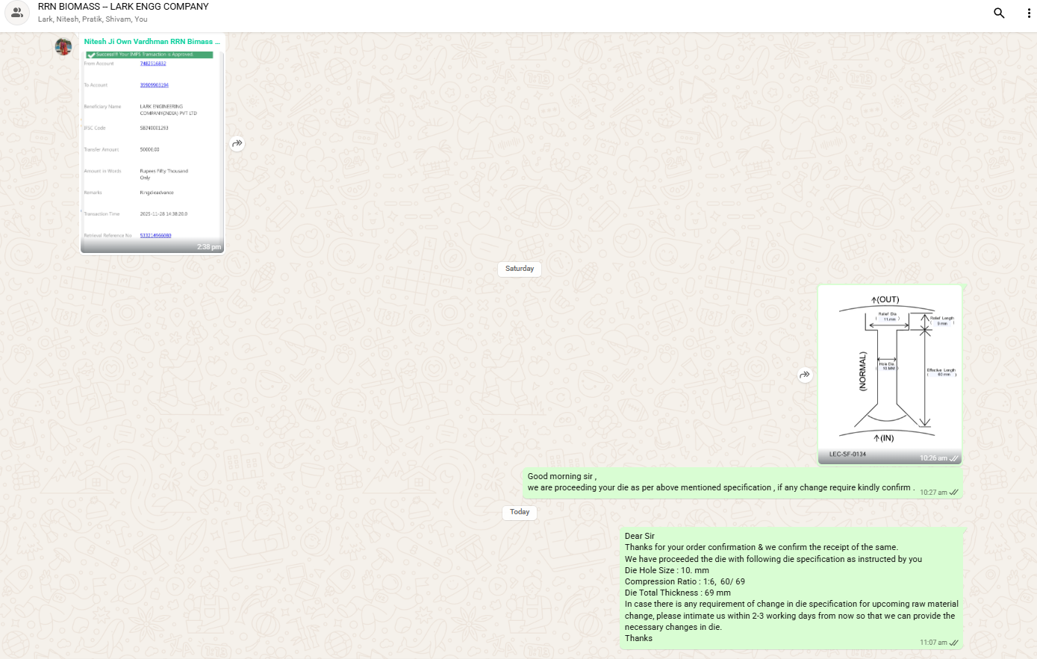Open the three-dot chat menu
The width and height of the screenshot is (1037, 659).
pos(1029,13)
